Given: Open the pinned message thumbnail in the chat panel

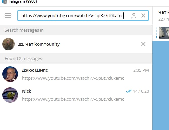Looking at the screenshot, I should pyautogui.click(x=164, y=33).
